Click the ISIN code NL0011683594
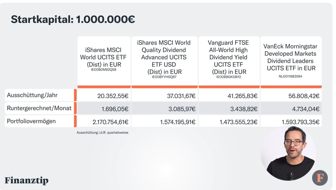Screen dimensions: 336x190 [x=290, y=77]
